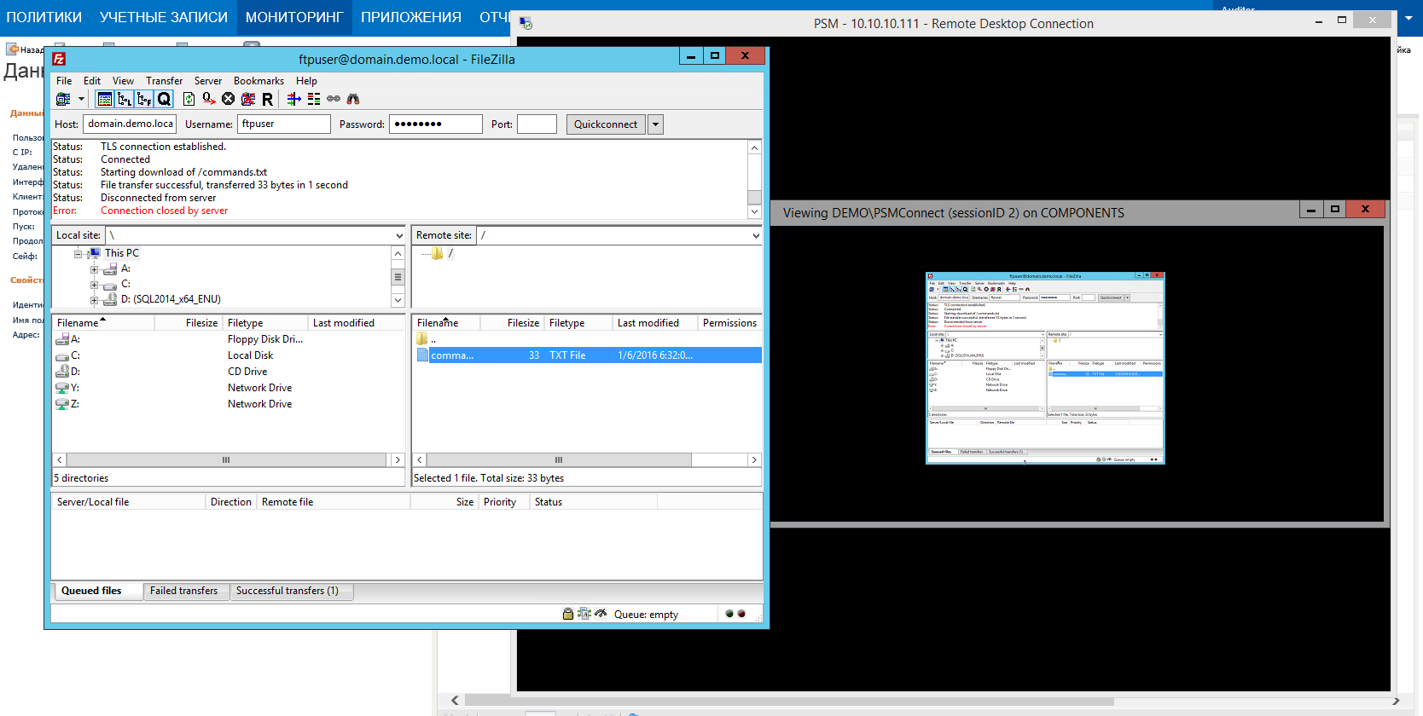
Task: Open the File menu in FileZilla
Action: [x=64, y=81]
